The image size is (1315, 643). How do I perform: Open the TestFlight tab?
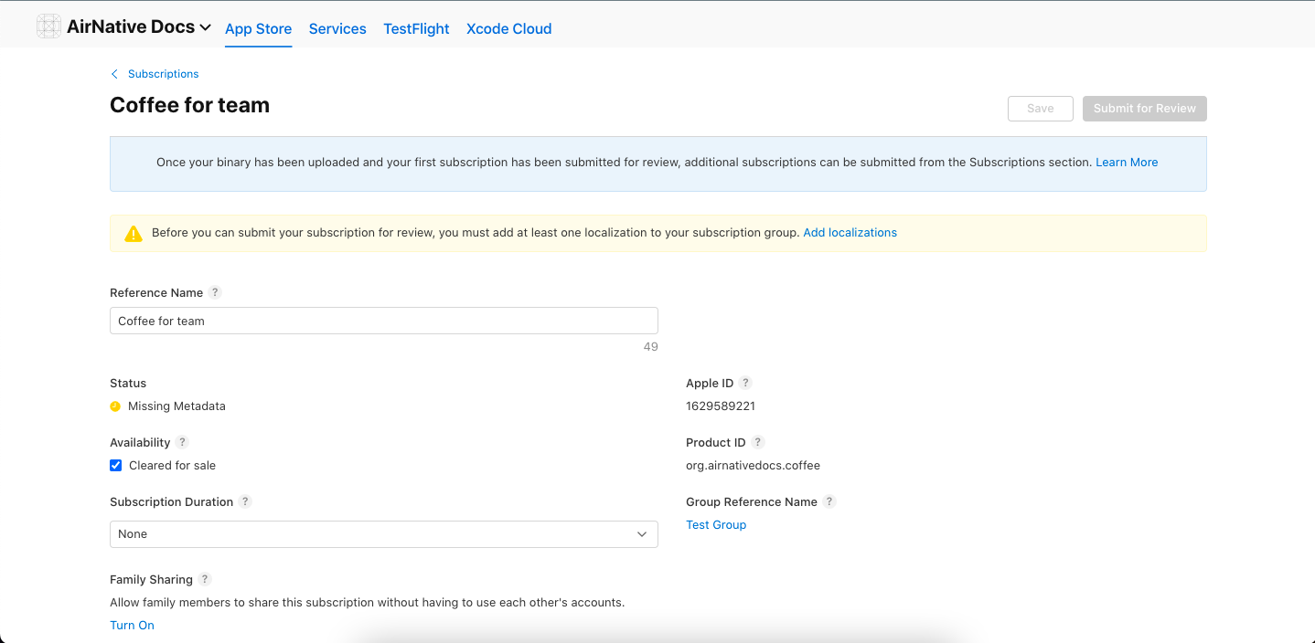416,28
